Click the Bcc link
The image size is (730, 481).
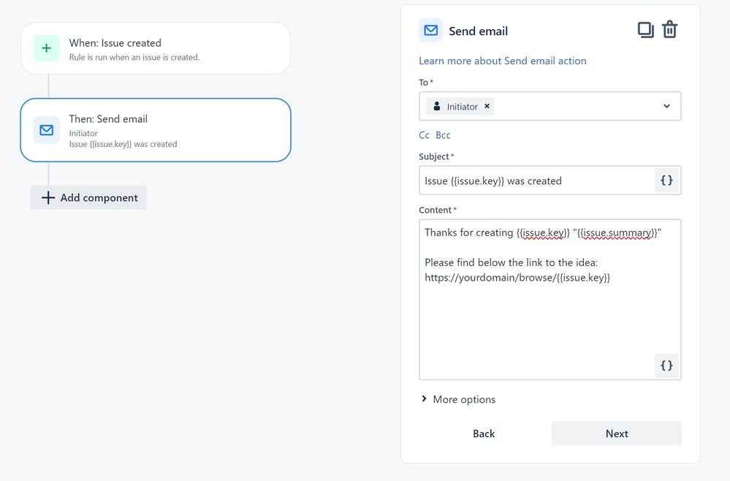click(x=443, y=135)
